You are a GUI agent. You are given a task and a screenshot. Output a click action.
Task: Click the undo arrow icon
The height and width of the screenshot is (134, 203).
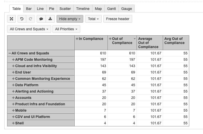pyautogui.click(x=22, y=19)
